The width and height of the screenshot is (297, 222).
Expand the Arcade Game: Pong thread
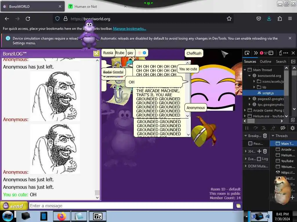click(245, 110)
